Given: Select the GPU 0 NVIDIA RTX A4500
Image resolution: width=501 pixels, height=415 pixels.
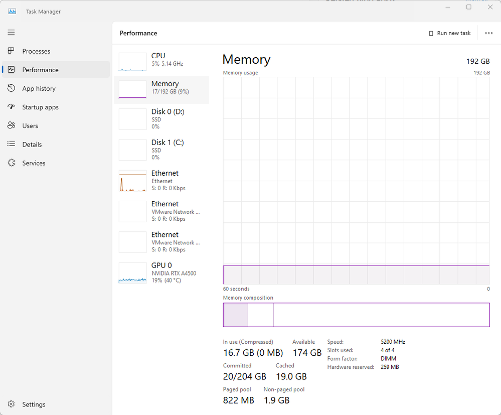Looking at the screenshot, I should (161, 272).
